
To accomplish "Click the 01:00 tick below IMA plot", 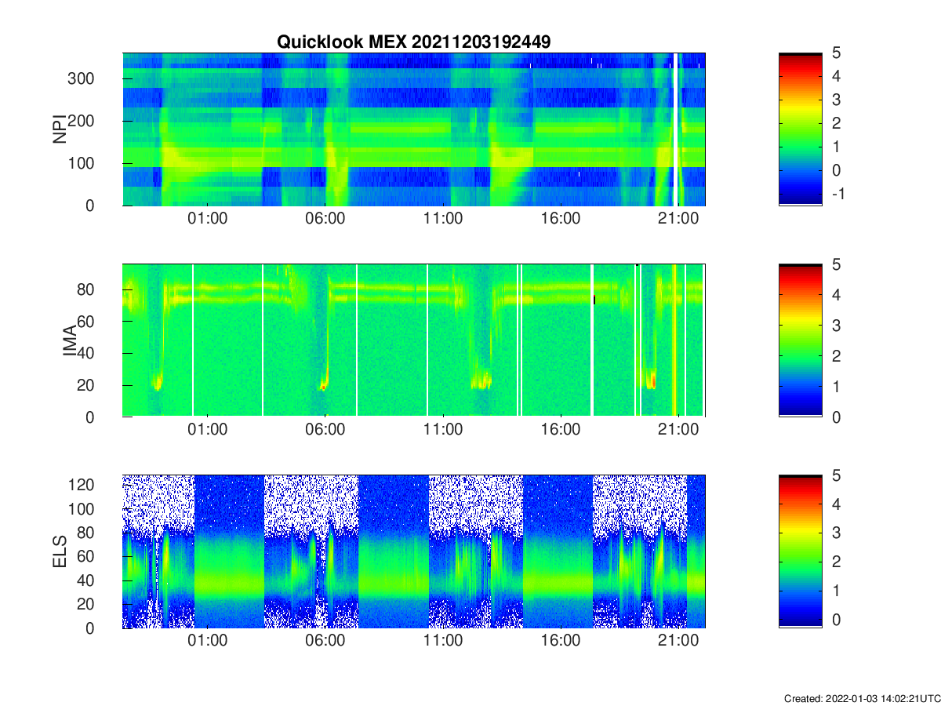I will [x=208, y=430].
